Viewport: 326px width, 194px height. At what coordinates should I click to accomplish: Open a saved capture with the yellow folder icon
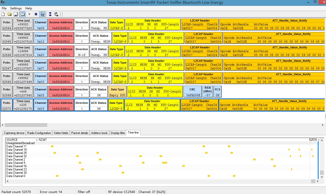pos(9,14)
